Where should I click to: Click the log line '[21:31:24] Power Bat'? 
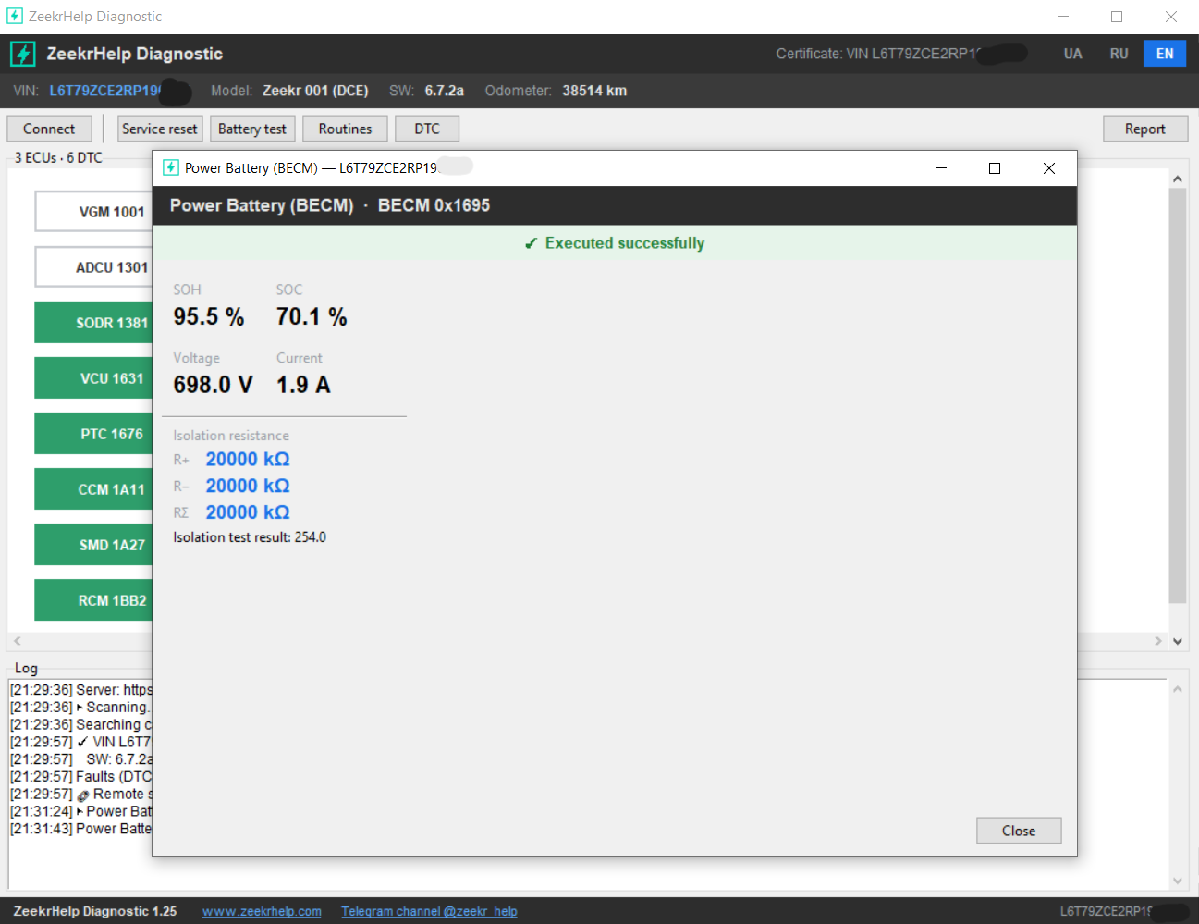pyautogui.click(x=81, y=812)
